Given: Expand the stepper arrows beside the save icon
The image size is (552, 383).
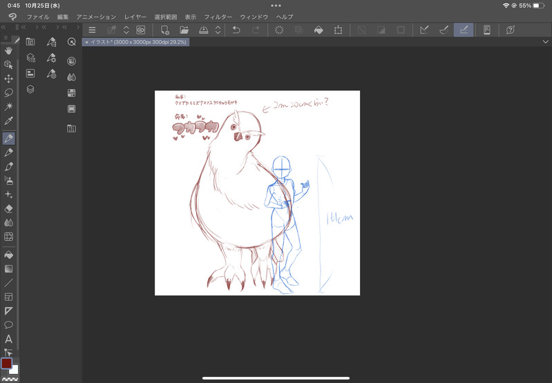Looking at the screenshot, I should 218,30.
